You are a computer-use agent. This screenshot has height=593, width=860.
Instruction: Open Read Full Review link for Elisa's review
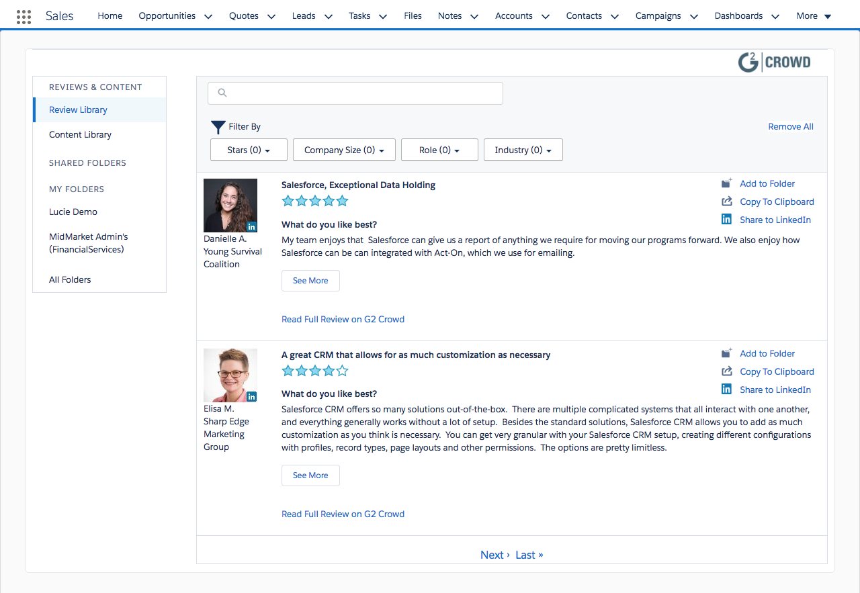point(343,514)
